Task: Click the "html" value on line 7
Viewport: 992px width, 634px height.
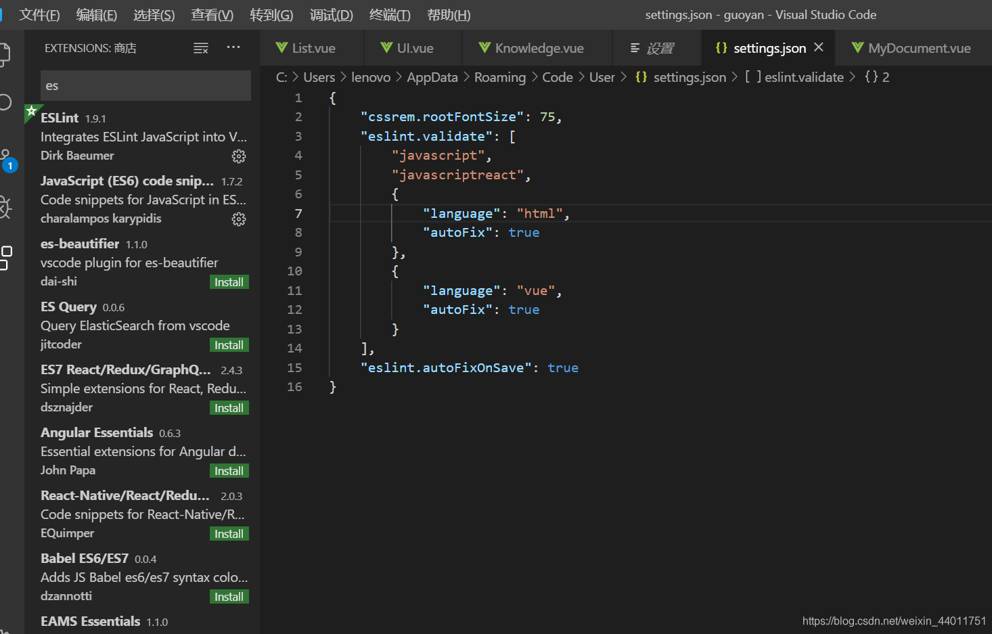Action: (540, 213)
